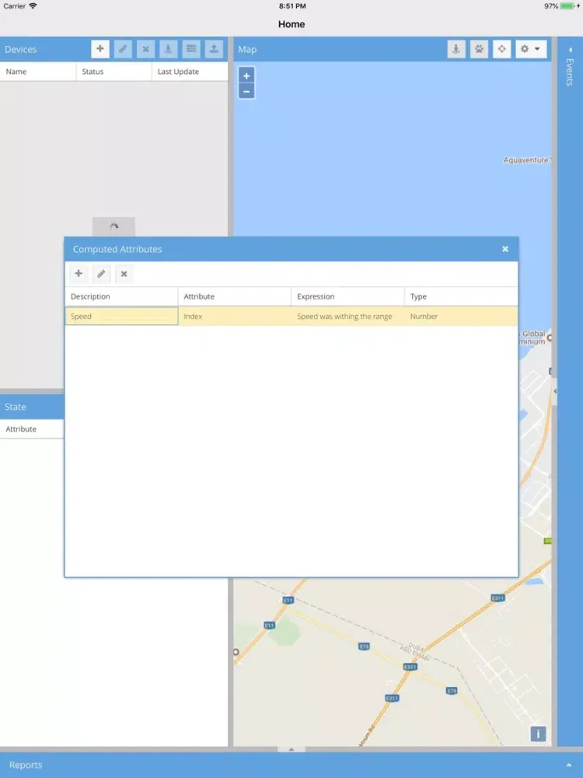Zoom in on the map
Image resolution: width=583 pixels, height=778 pixels.
[246, 76]
